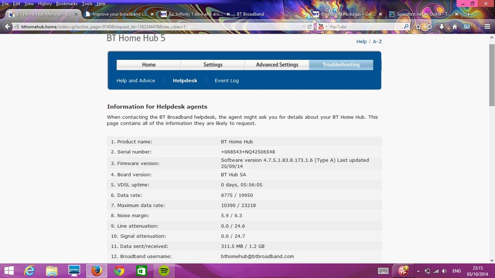
Task: Bookmark this page with the star icon
Action: pyautogui.click(x=418, y=27)
